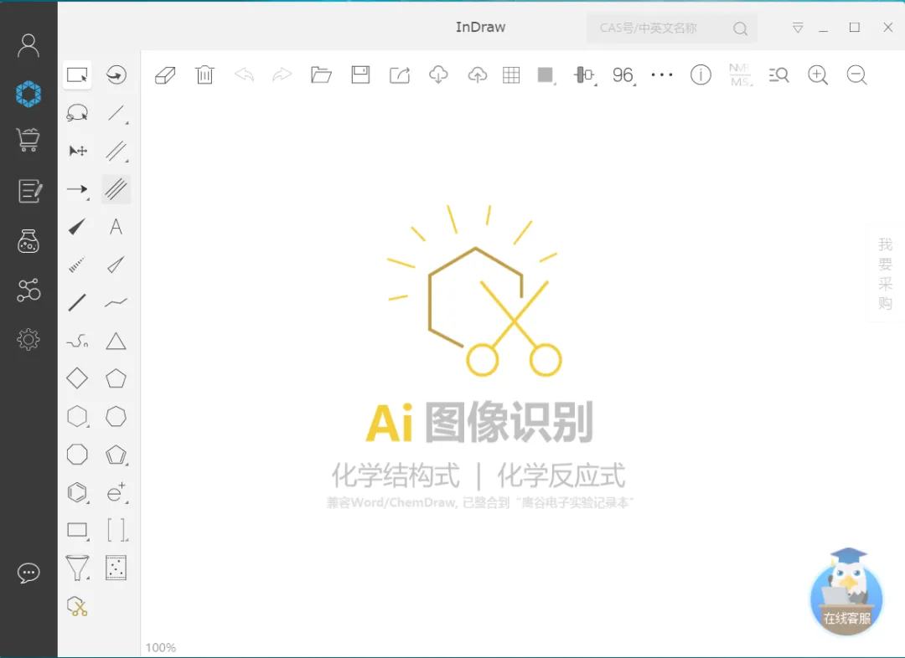Open the online customer service mascot
This screenshot has width=905, height=658.
[x=846, y=592]
